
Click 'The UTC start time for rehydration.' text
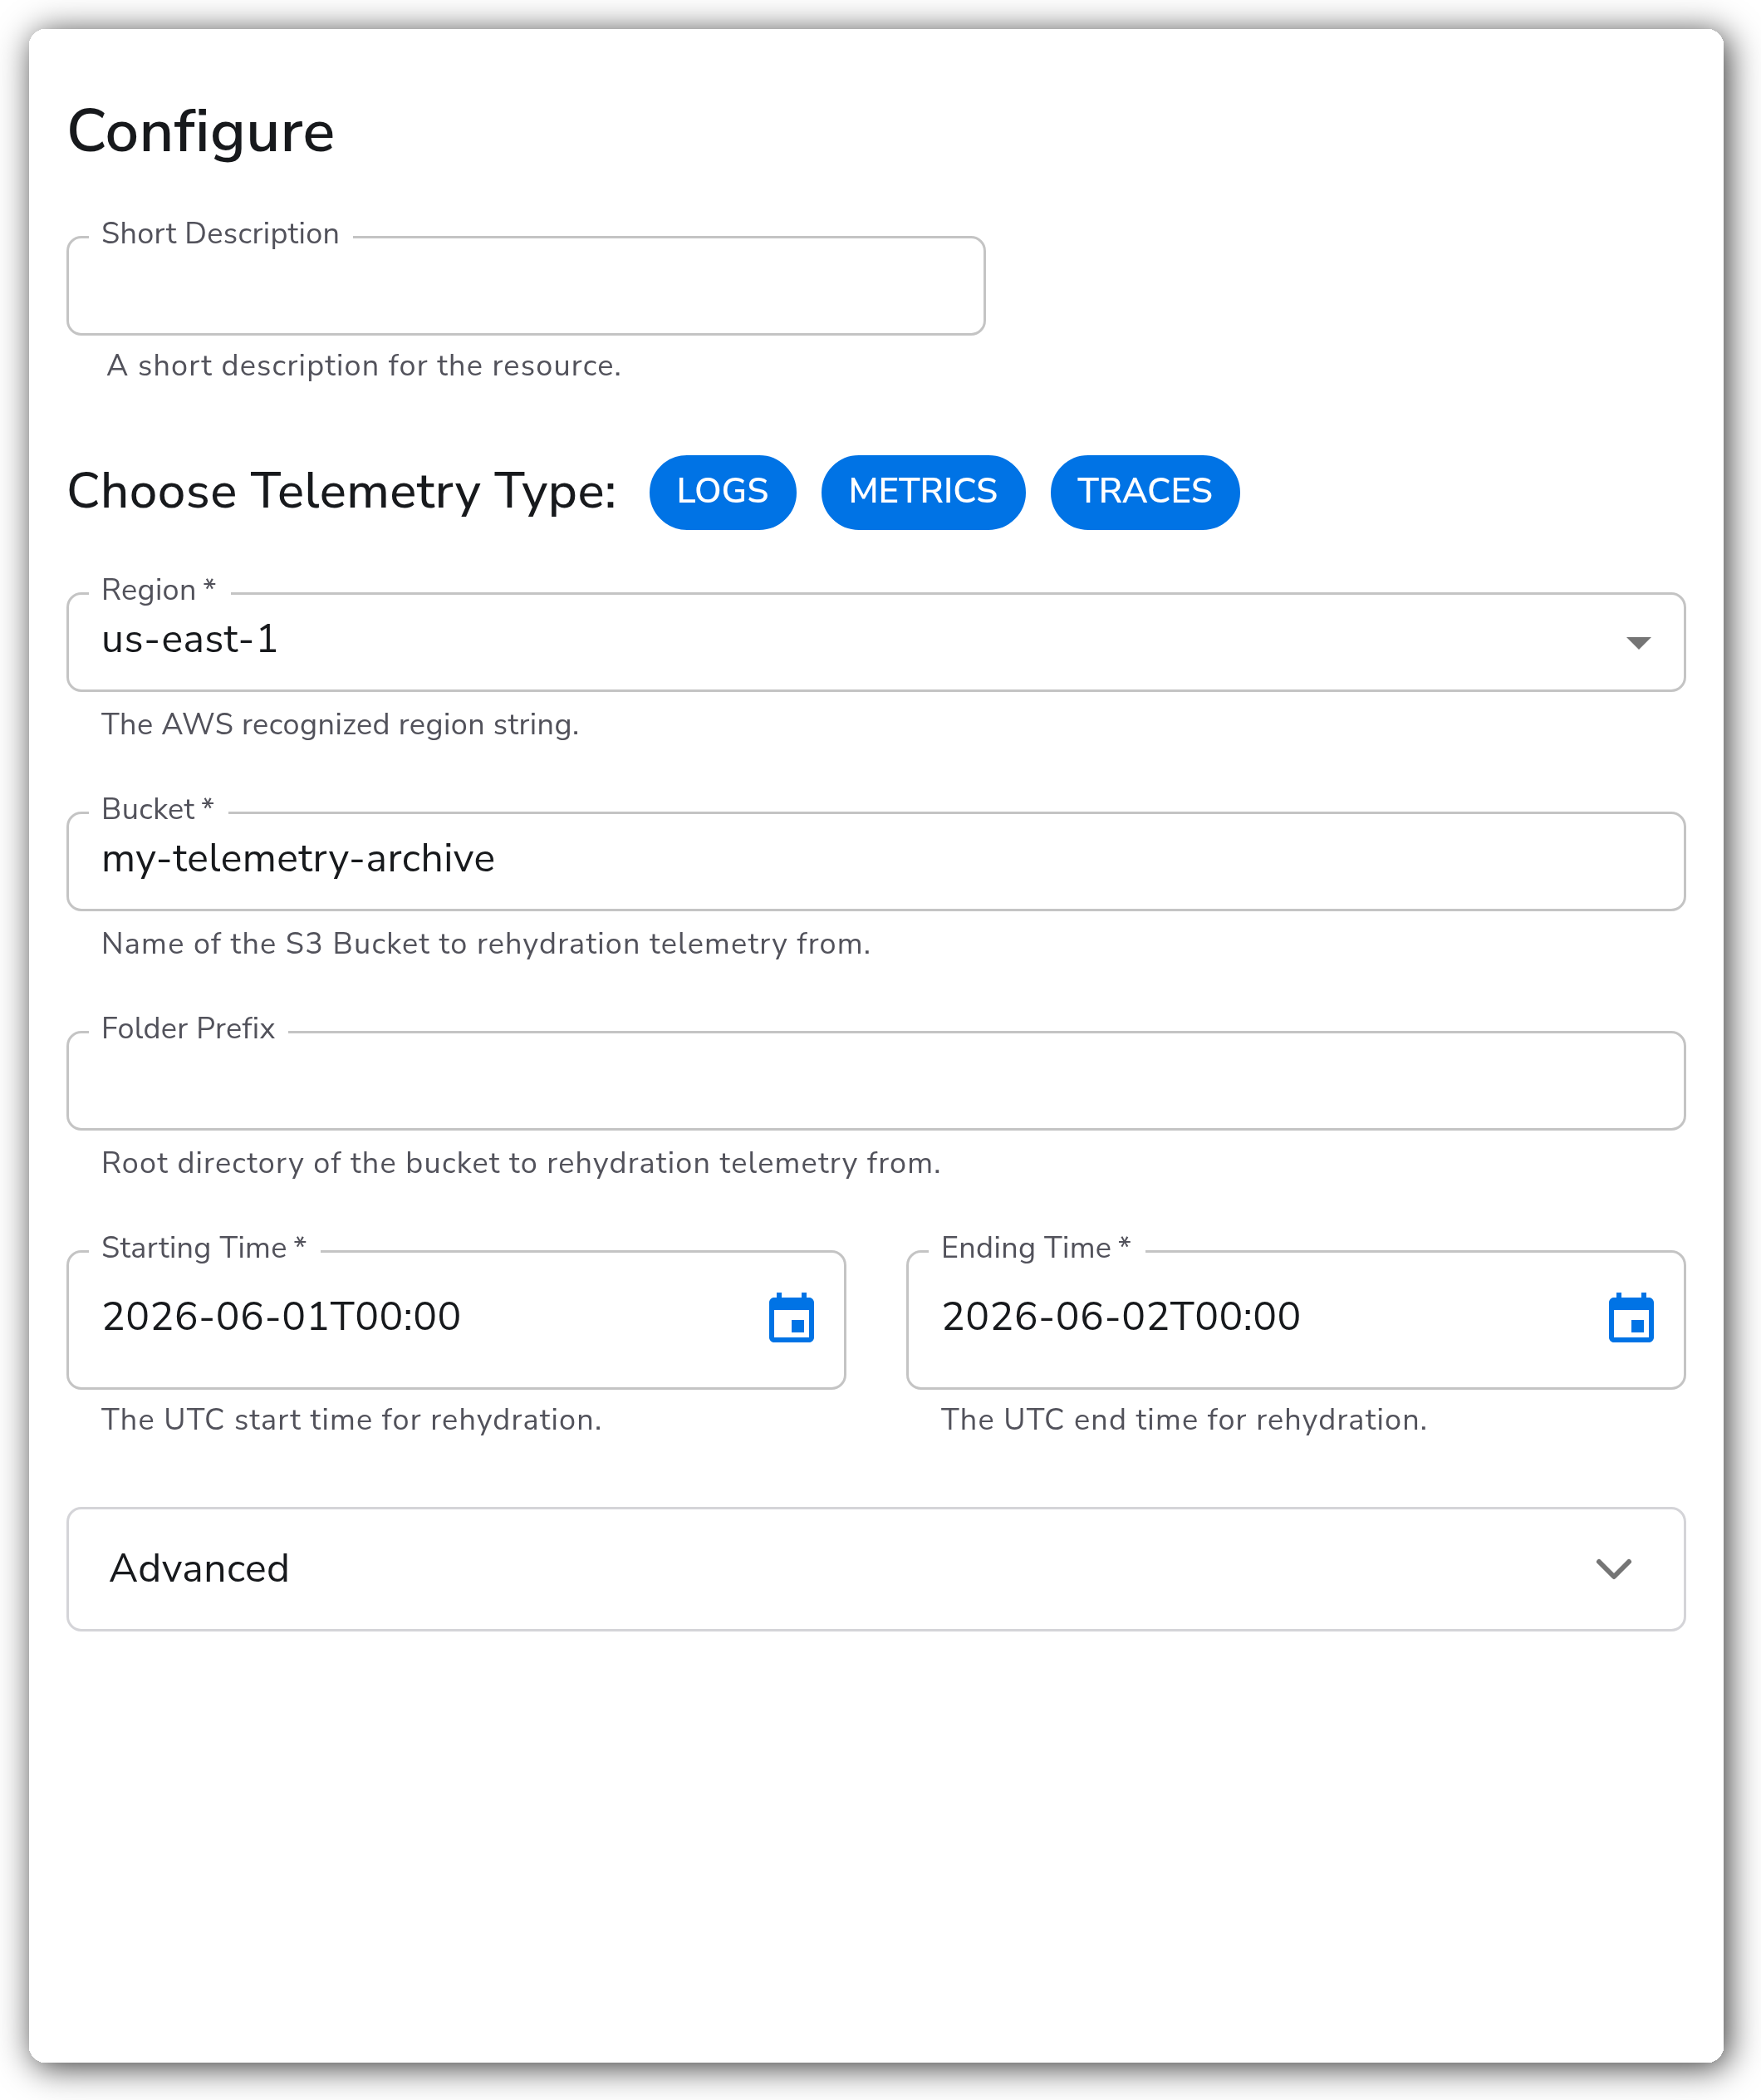(351, 1420)
